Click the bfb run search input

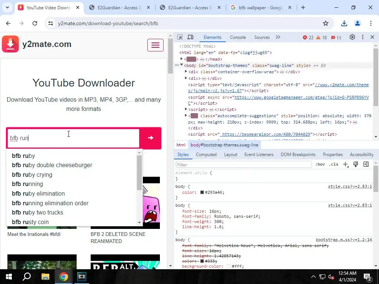click(74, 138)
